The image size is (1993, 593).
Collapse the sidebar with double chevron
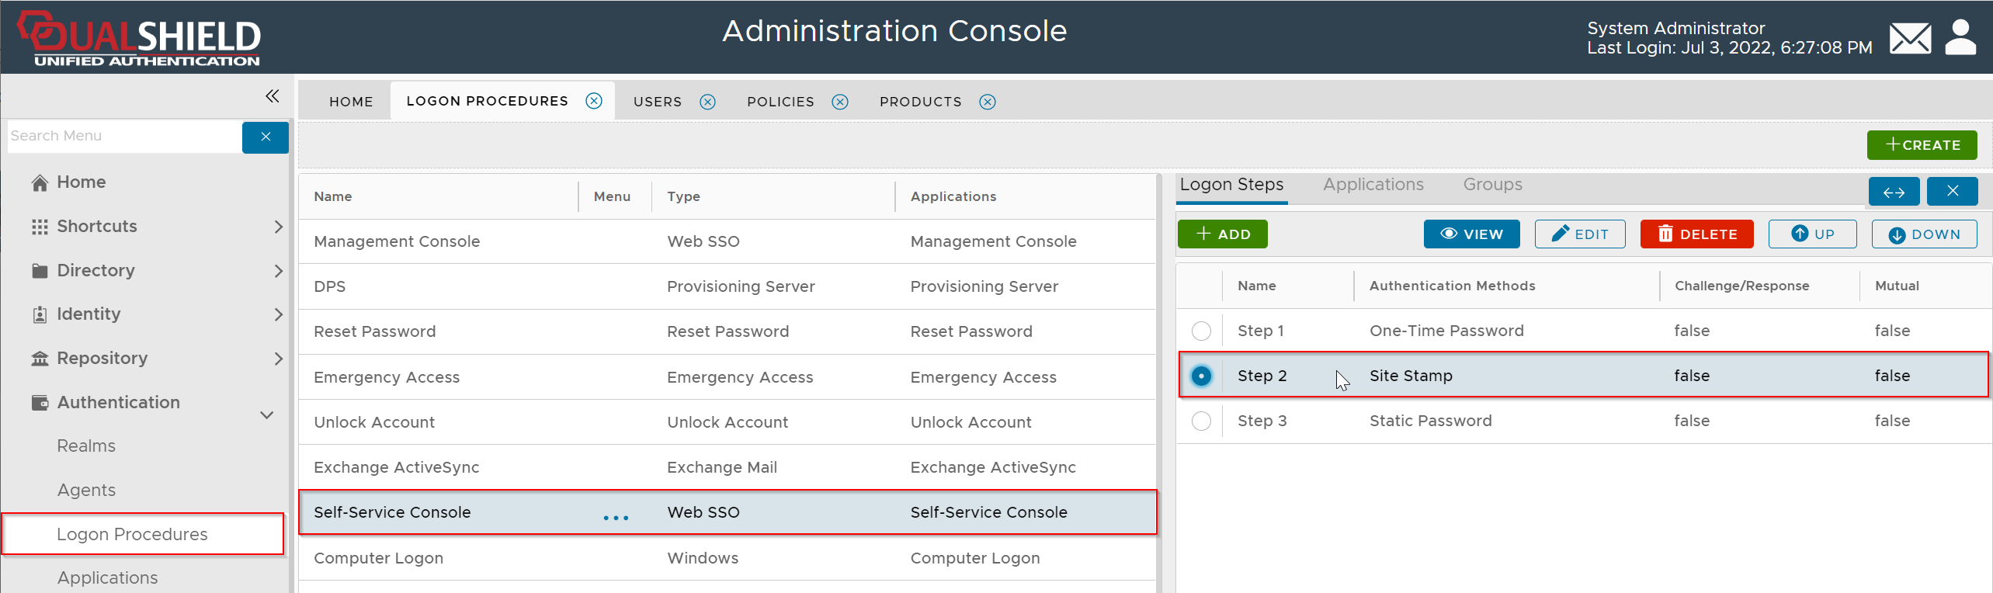coord(272,96)
